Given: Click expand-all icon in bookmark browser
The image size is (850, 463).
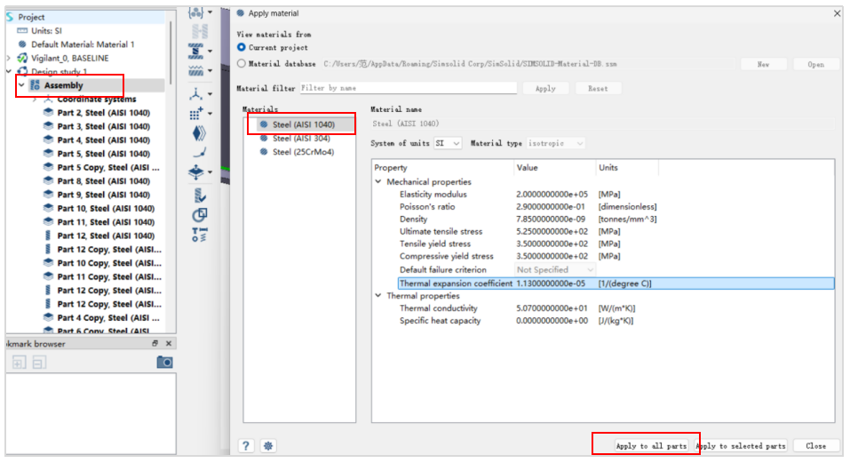Looking at the screenshot, I should point(19,363).
